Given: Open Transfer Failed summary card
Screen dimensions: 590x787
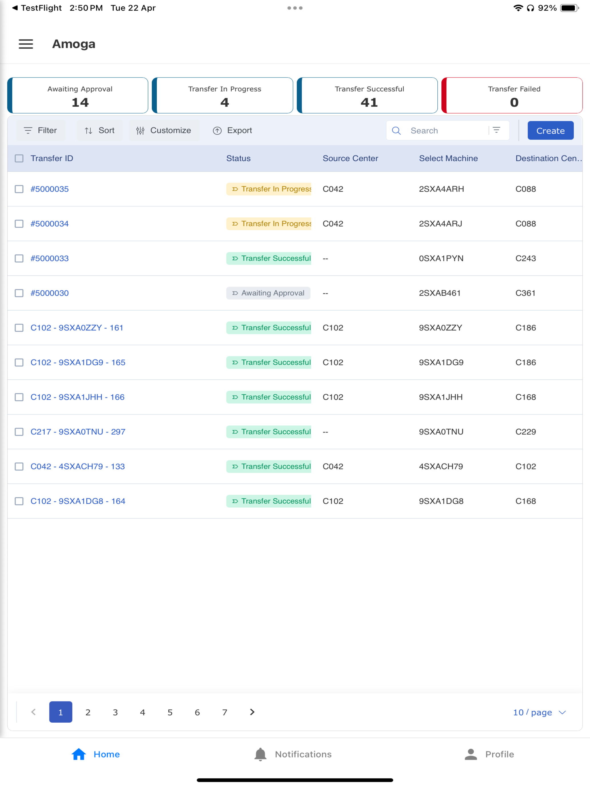Looking at the screenshot, I should pyautogui.click(x=512, y=95).
